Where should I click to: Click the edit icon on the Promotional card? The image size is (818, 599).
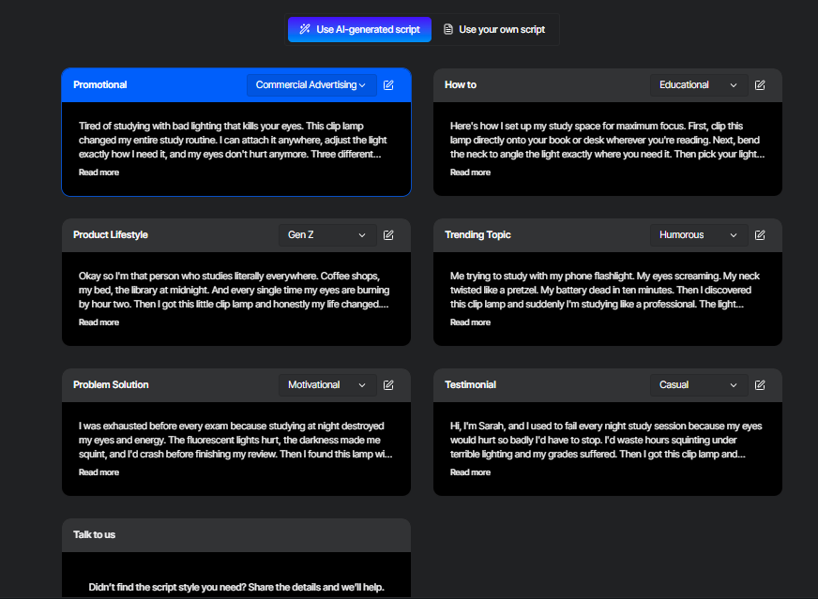(388, 85)
